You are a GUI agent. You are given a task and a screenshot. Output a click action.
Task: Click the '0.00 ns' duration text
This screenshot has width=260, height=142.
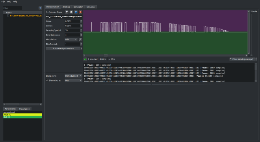point(103,59)
